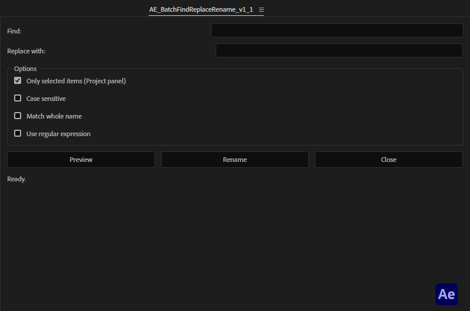Turn on Use regular expression checkbox

pos(18,134)
